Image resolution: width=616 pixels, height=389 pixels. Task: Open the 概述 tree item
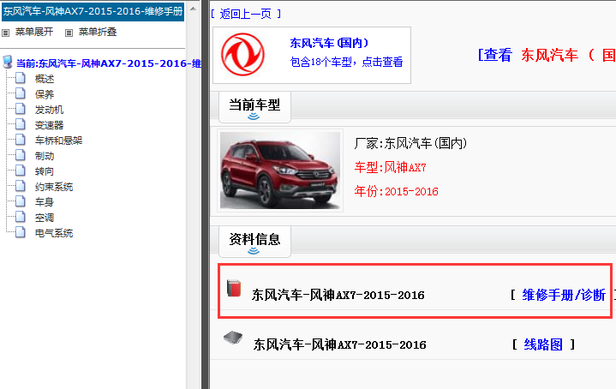(45, 79)
